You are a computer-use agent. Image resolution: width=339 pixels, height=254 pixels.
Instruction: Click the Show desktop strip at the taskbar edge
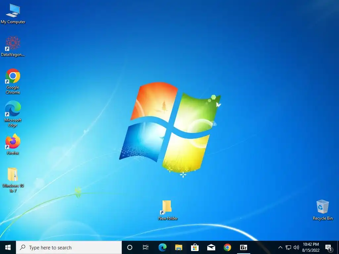(x=338, y=247)
